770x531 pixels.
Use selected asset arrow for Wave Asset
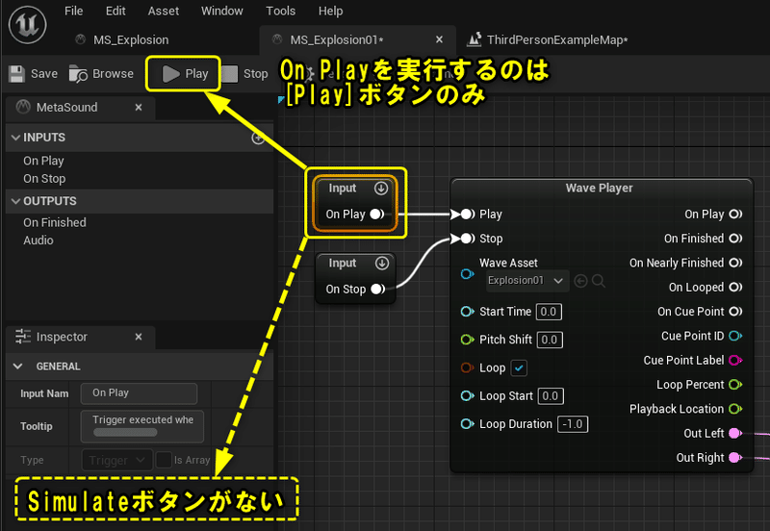(x=580, y=281)
